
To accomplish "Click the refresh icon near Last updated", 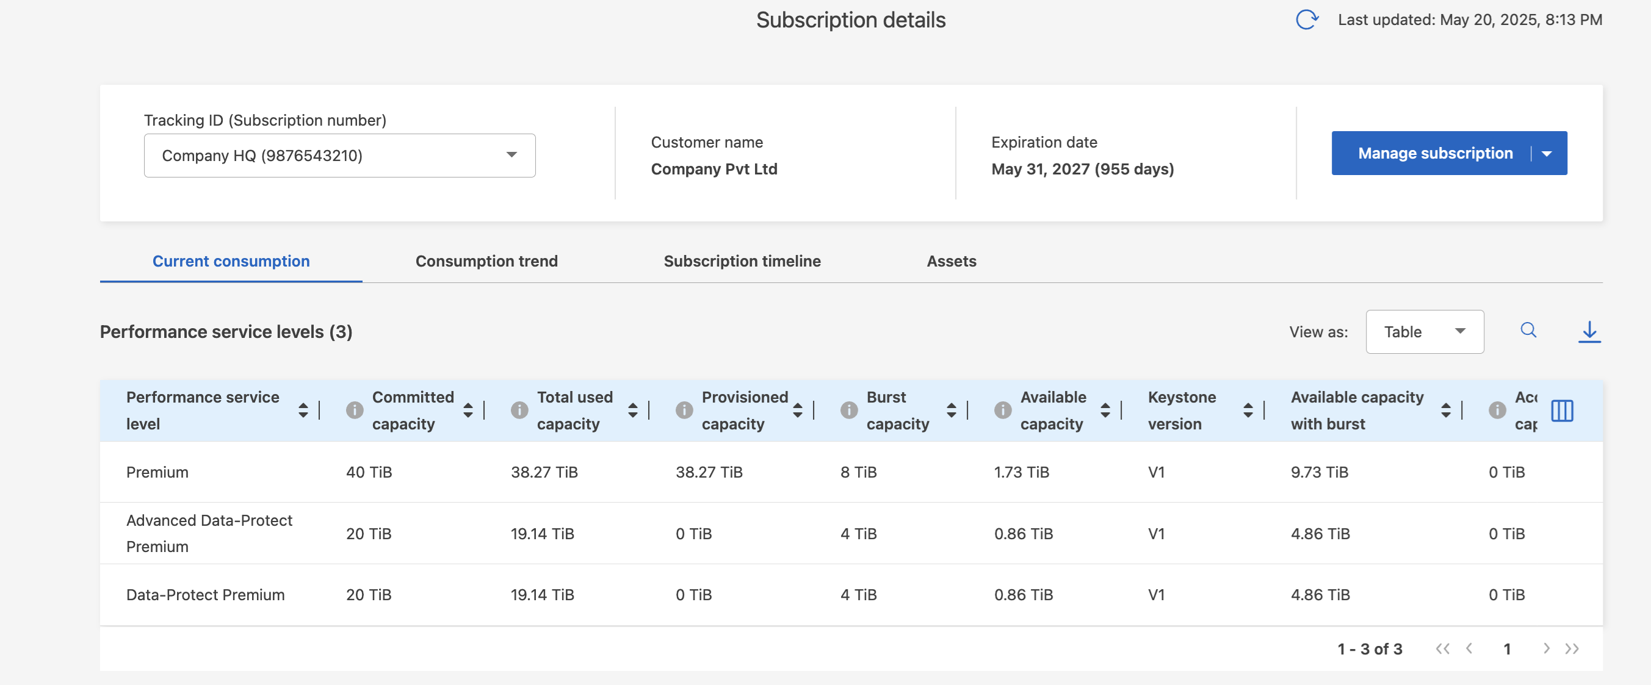I will 1306,20.
